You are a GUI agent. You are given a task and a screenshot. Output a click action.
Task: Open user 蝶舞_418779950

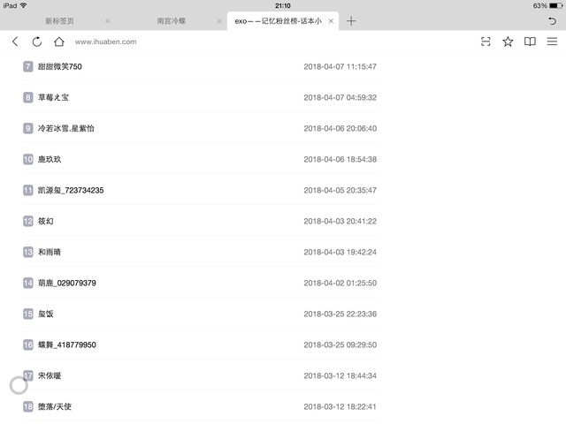point(67,345)
